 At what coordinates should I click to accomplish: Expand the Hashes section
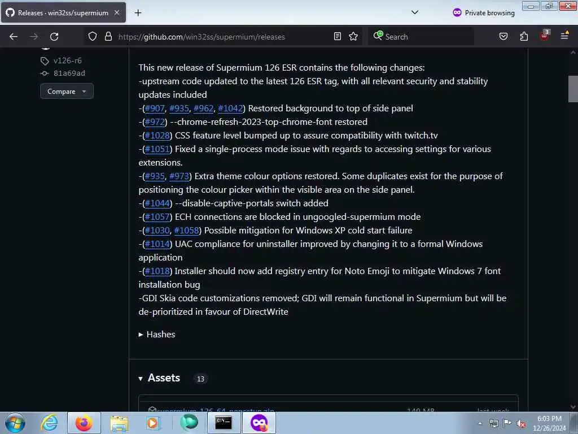[x=157, y=335]
